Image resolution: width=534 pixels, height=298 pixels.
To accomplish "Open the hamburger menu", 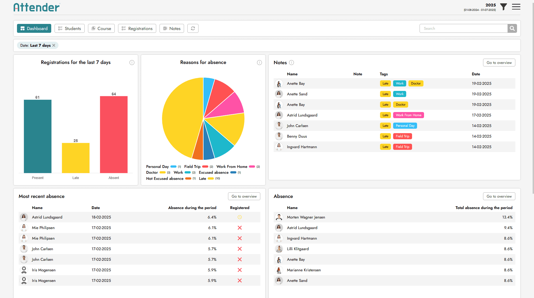I will [x=516, y=7].
